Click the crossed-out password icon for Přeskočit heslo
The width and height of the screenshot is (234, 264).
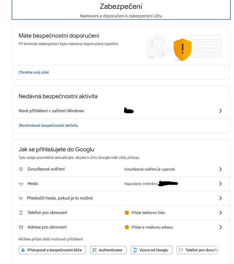pos(21,198)
